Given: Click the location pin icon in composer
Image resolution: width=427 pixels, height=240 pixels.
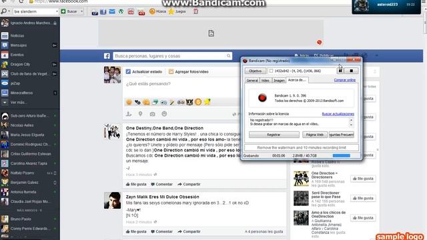Looking at the screenshot, I should pos(141,114).
